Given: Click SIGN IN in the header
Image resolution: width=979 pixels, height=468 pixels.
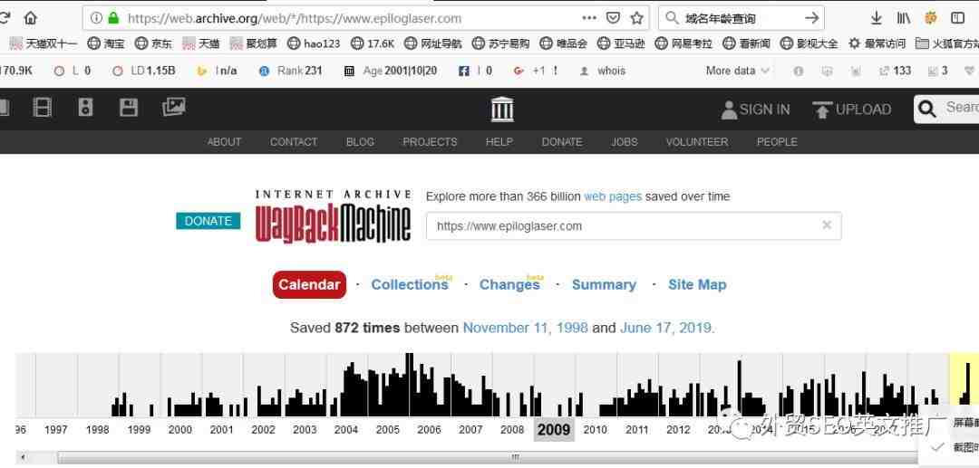Looking at the screenshot, I should 756,110.
